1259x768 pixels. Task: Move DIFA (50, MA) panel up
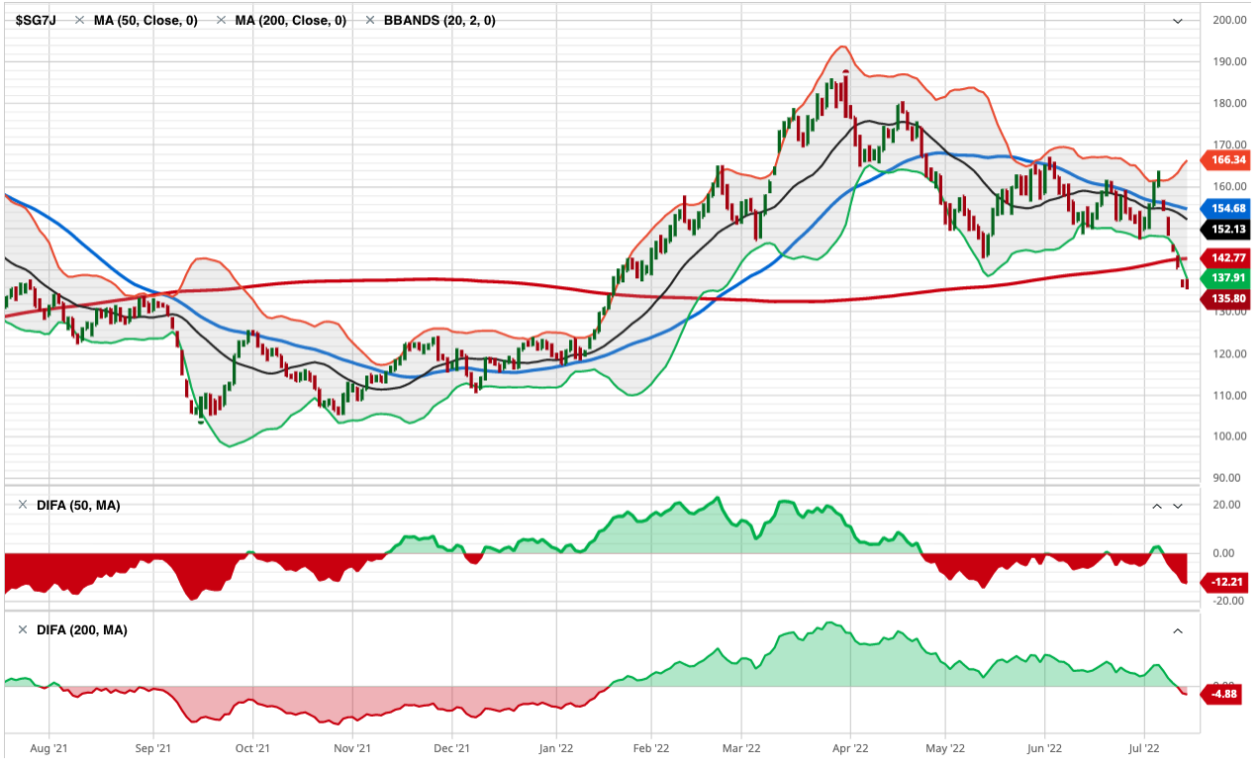tap(1156, 506)
